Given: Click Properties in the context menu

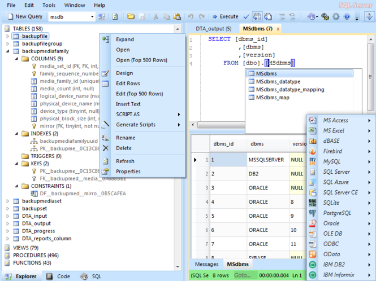Looking at the screenshot, I should click(x=142, y=172).
